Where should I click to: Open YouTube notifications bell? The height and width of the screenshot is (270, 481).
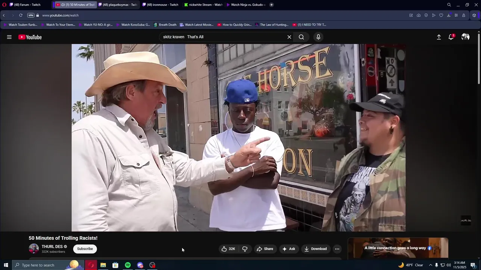click(x=451, y=37)
